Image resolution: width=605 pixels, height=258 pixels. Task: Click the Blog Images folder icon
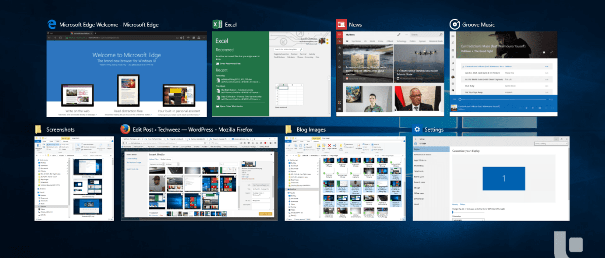288,130
